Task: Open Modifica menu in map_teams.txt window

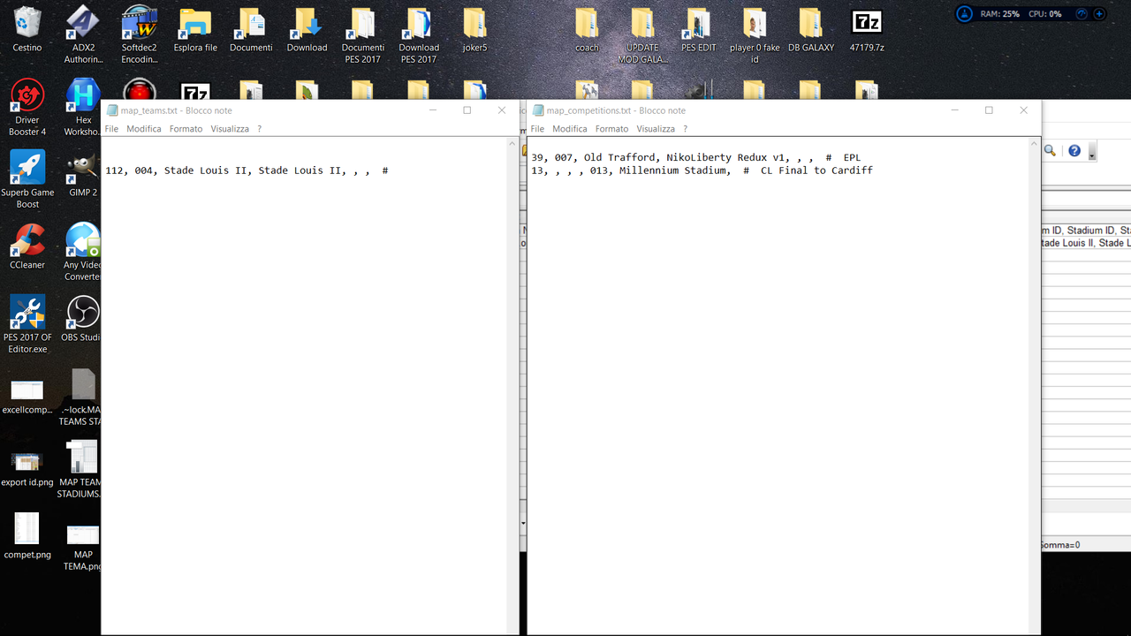Action: 144,129
